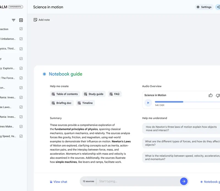This screenshot has width=220, height=191.
Task: Generate a Table of contents
Action: point(65,94)
